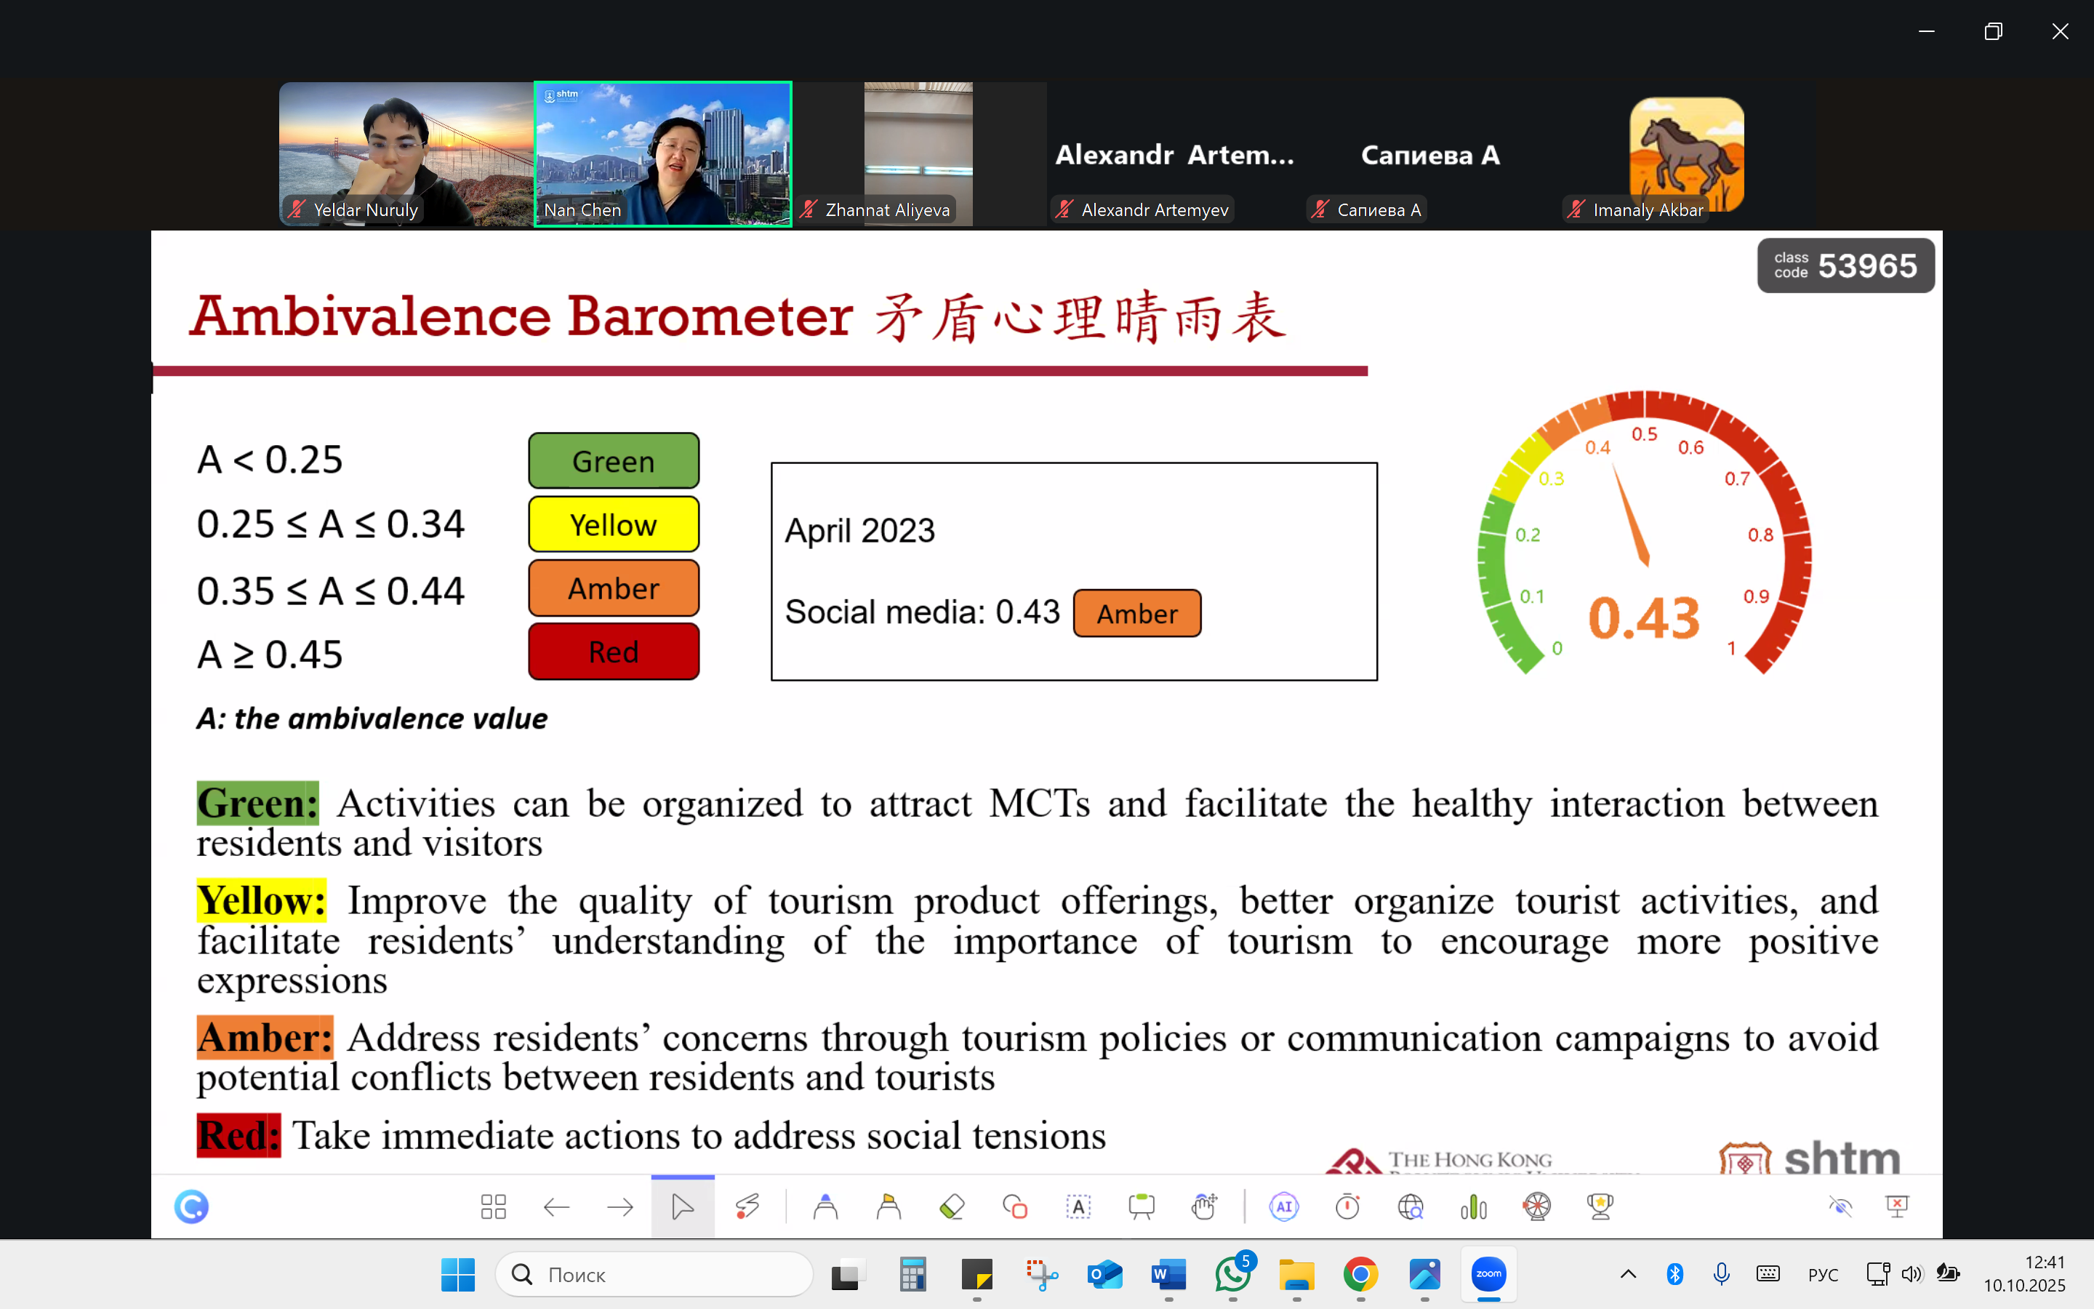This screenshot has height=1309, width=2094.
Task: Click Nan Chen's video thumbnail
Action: coord(663,154)
